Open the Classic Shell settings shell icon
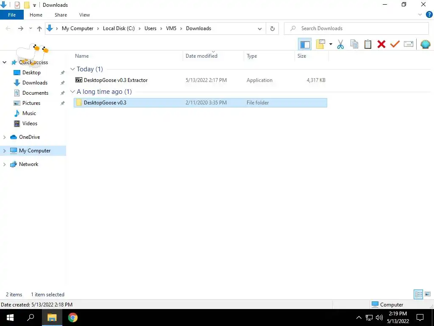The width and height of the screenshot is (434, 326). pos(425,44)
